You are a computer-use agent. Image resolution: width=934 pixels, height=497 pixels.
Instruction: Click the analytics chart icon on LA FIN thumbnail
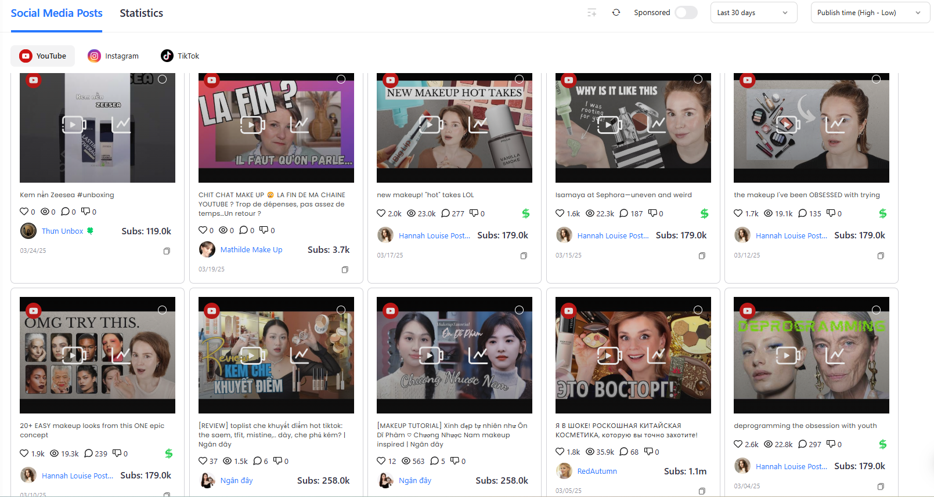tap(300, 124)
